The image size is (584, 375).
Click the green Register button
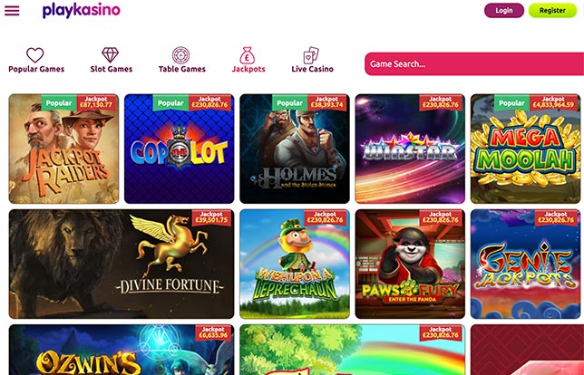click(x=552, y=11)
